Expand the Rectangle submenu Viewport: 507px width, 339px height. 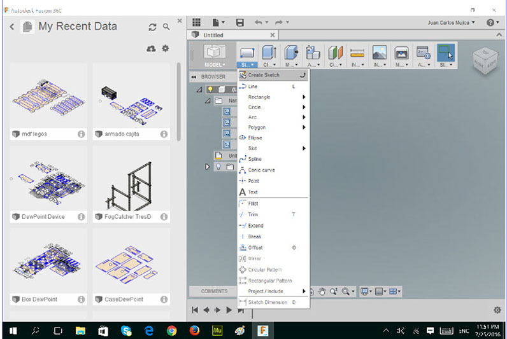273,97
